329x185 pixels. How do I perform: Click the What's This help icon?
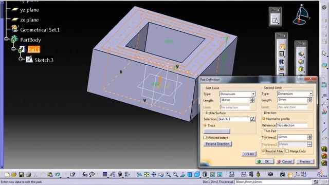click(x=72, y=175)
